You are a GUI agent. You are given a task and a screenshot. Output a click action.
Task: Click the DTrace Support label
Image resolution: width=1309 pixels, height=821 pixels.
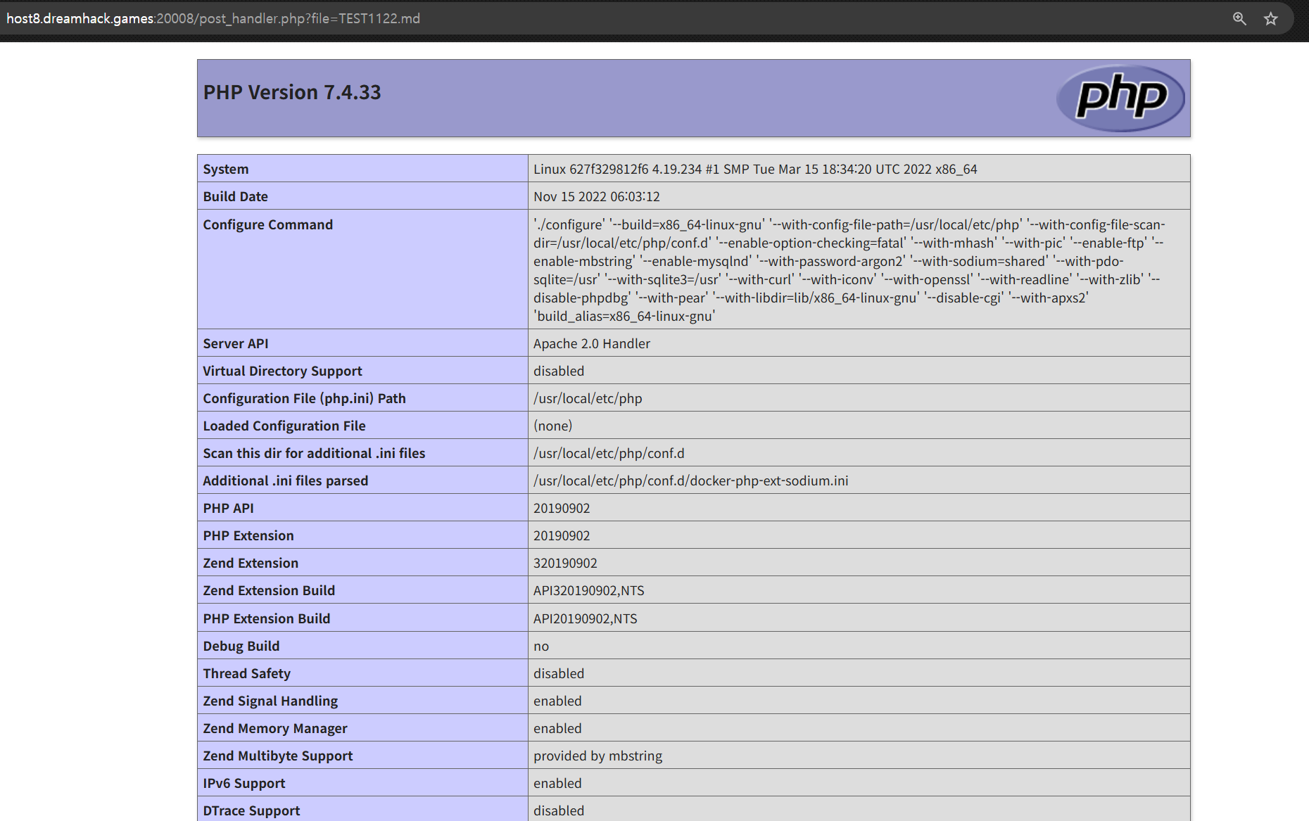[251, 810]
